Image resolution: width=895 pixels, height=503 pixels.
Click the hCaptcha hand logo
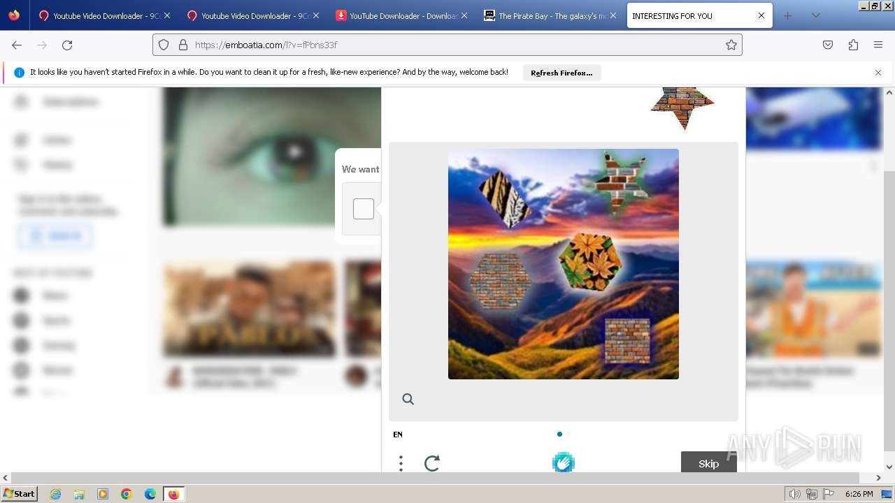(564, 462)
